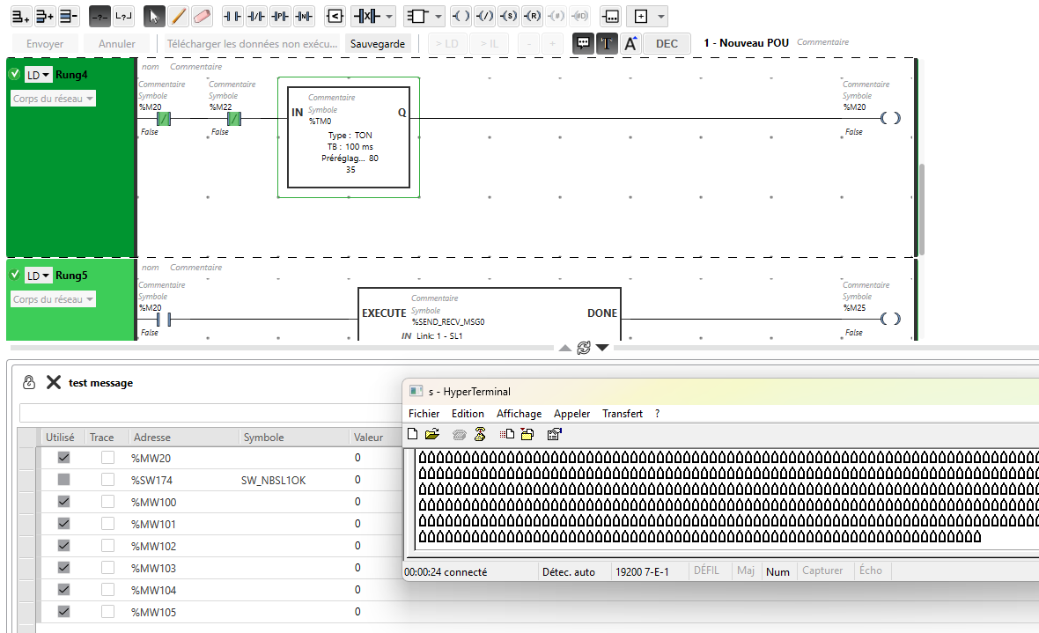Screen dimensions: 1039x633
Task: Insert a comparison block
Action: (x=335, y=16)
